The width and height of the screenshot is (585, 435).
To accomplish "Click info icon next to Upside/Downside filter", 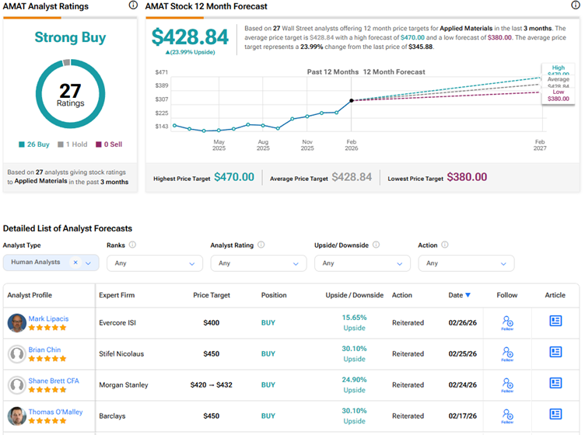I will coord(376,245).
